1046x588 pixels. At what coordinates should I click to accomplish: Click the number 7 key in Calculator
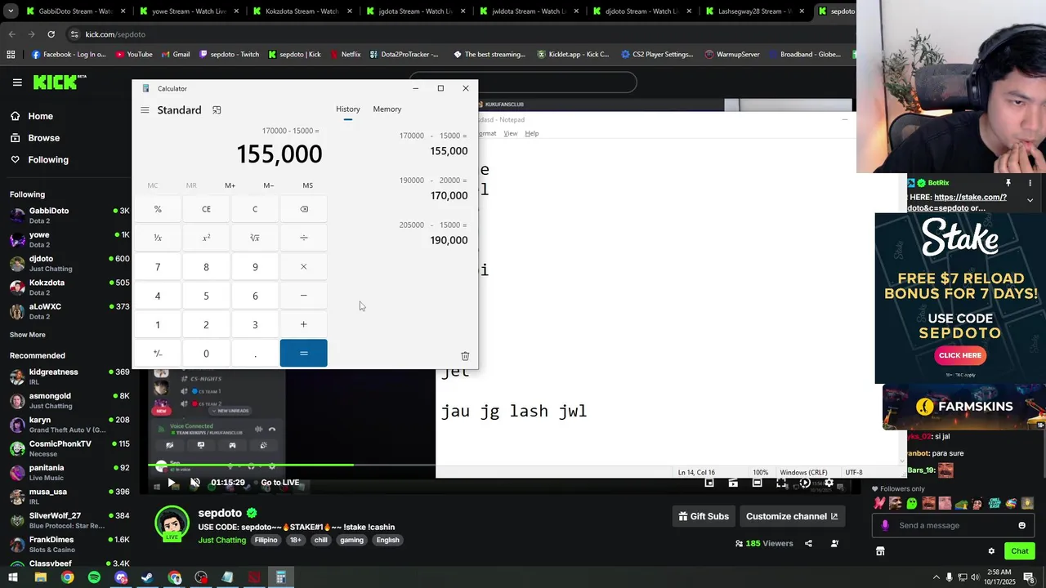pos(158,267)
